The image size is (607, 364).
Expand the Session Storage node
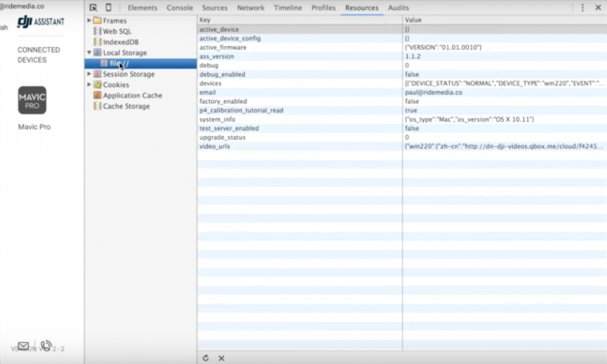pyautogui.click(x=90, y=74)
